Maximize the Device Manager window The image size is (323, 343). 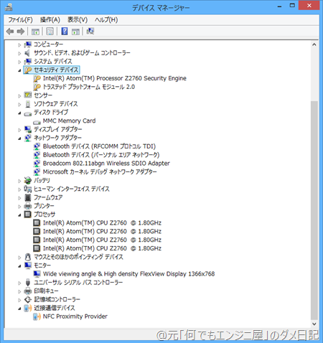coord(292,6)
